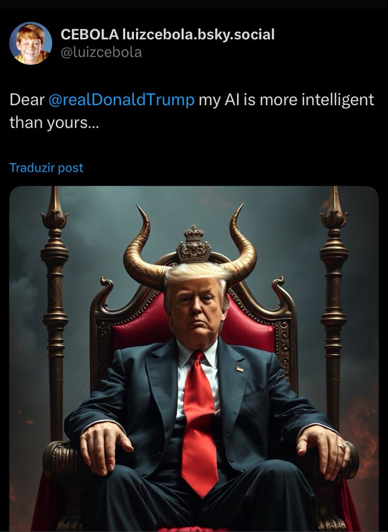Click the left golden horn in the picture
Image resolution: width=388 pixels, height=532 pixels.
click(142, 253)
